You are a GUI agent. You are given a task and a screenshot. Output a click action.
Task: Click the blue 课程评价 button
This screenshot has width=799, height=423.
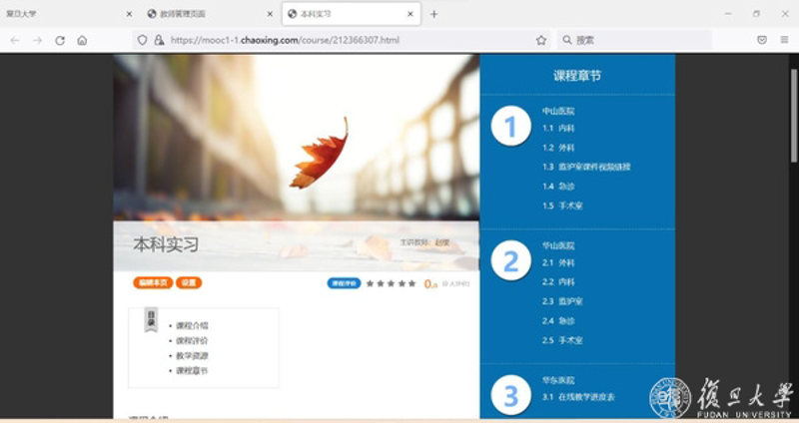344,283
